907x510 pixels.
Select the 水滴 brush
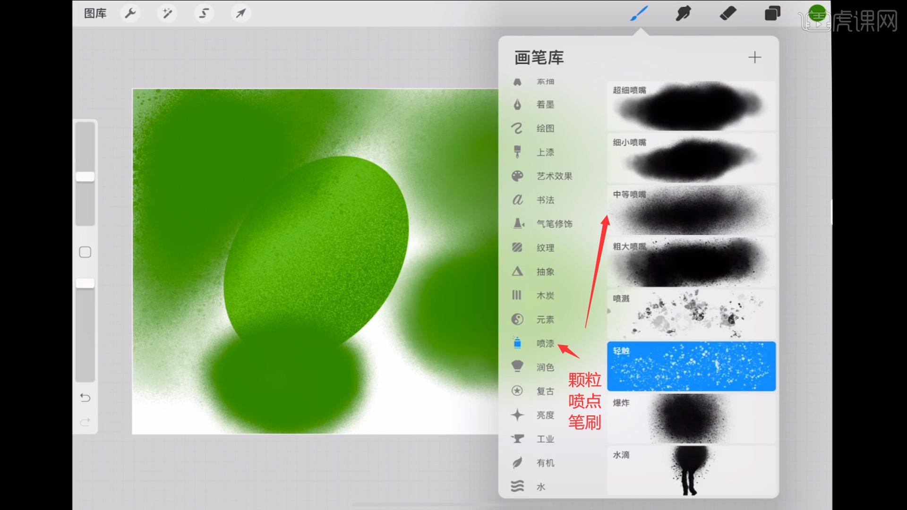point(690,471)
